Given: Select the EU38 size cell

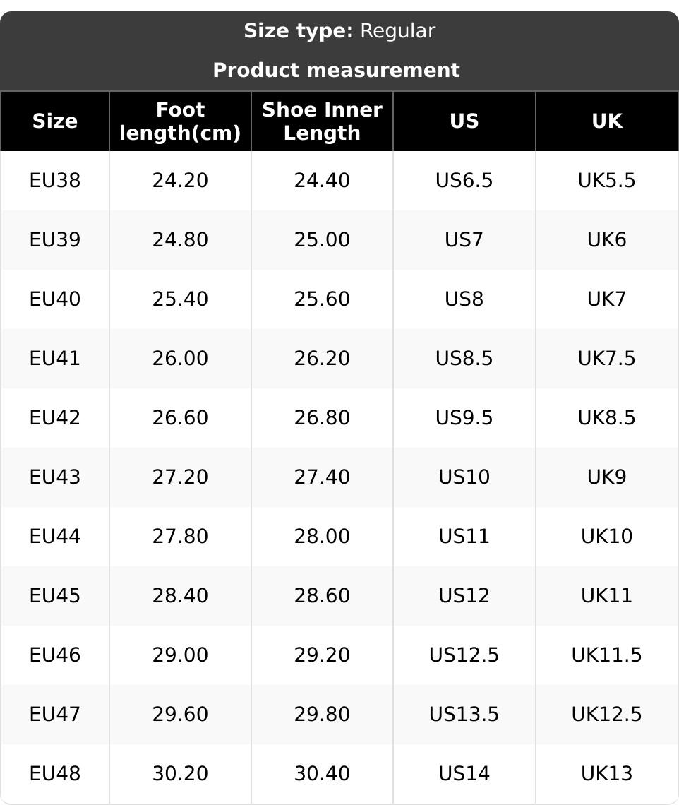Looking at the screenshot, I should (55, 181).
